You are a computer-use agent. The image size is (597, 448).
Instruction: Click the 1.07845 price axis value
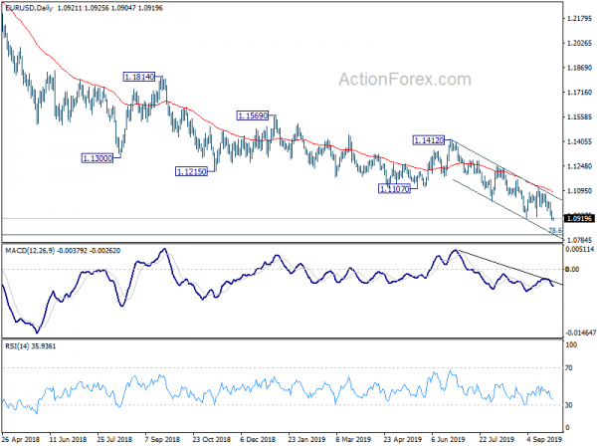pyautogui.click(x=579, y=240)
